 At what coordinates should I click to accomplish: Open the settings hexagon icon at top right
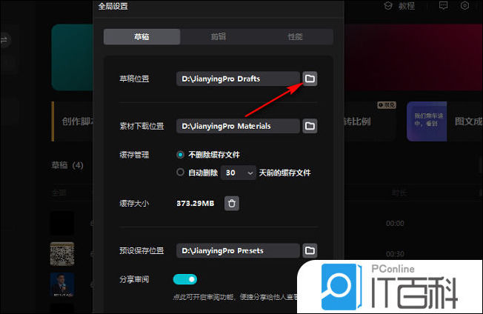pyautogui.click(x=464, y=5)
